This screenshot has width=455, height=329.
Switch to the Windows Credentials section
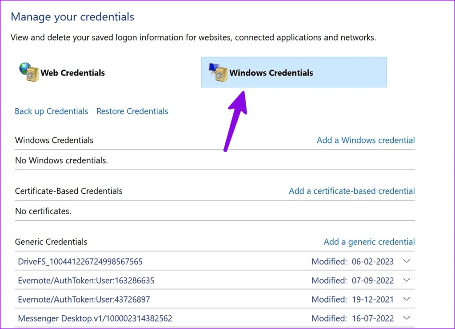click(293, 72)
